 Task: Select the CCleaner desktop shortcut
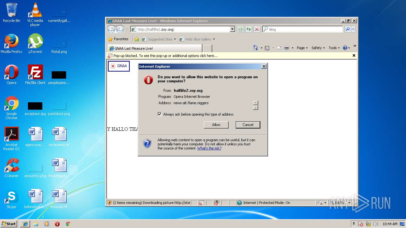click(x=11, y=168)
